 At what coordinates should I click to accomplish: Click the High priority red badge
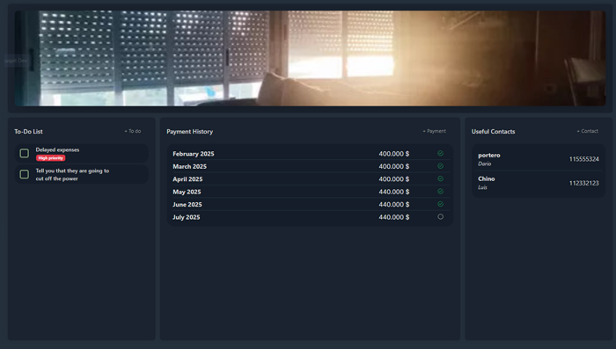coord(51,158)
